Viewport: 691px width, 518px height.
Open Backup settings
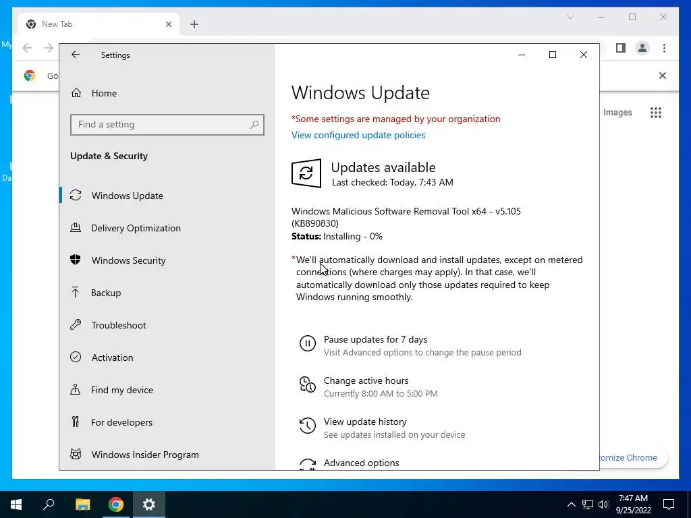(106, 293)
